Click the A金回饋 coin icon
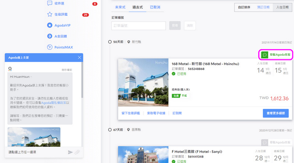294x163 pixels. click(50, 36)
